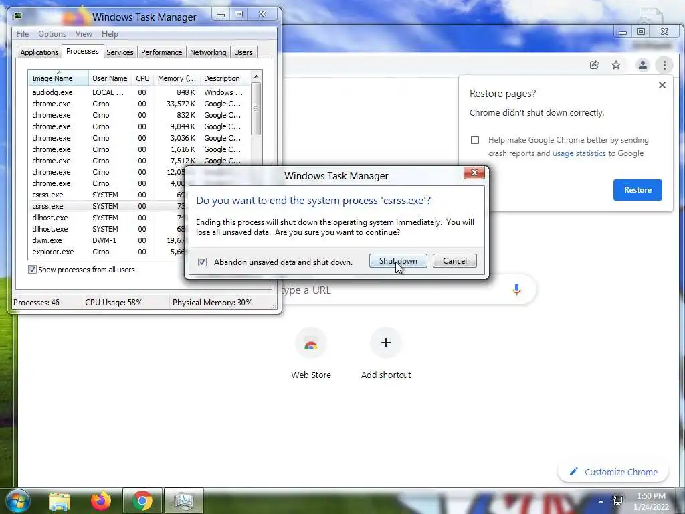Click the Shut down button
Screen dimensions: 685x514
(x=398, y=261)
